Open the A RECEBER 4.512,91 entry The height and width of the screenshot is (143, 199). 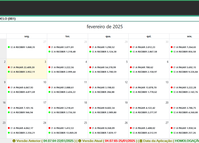(143, 133)
